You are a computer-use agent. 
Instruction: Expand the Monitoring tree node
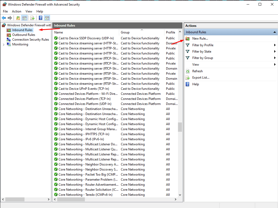coord(3,45)
